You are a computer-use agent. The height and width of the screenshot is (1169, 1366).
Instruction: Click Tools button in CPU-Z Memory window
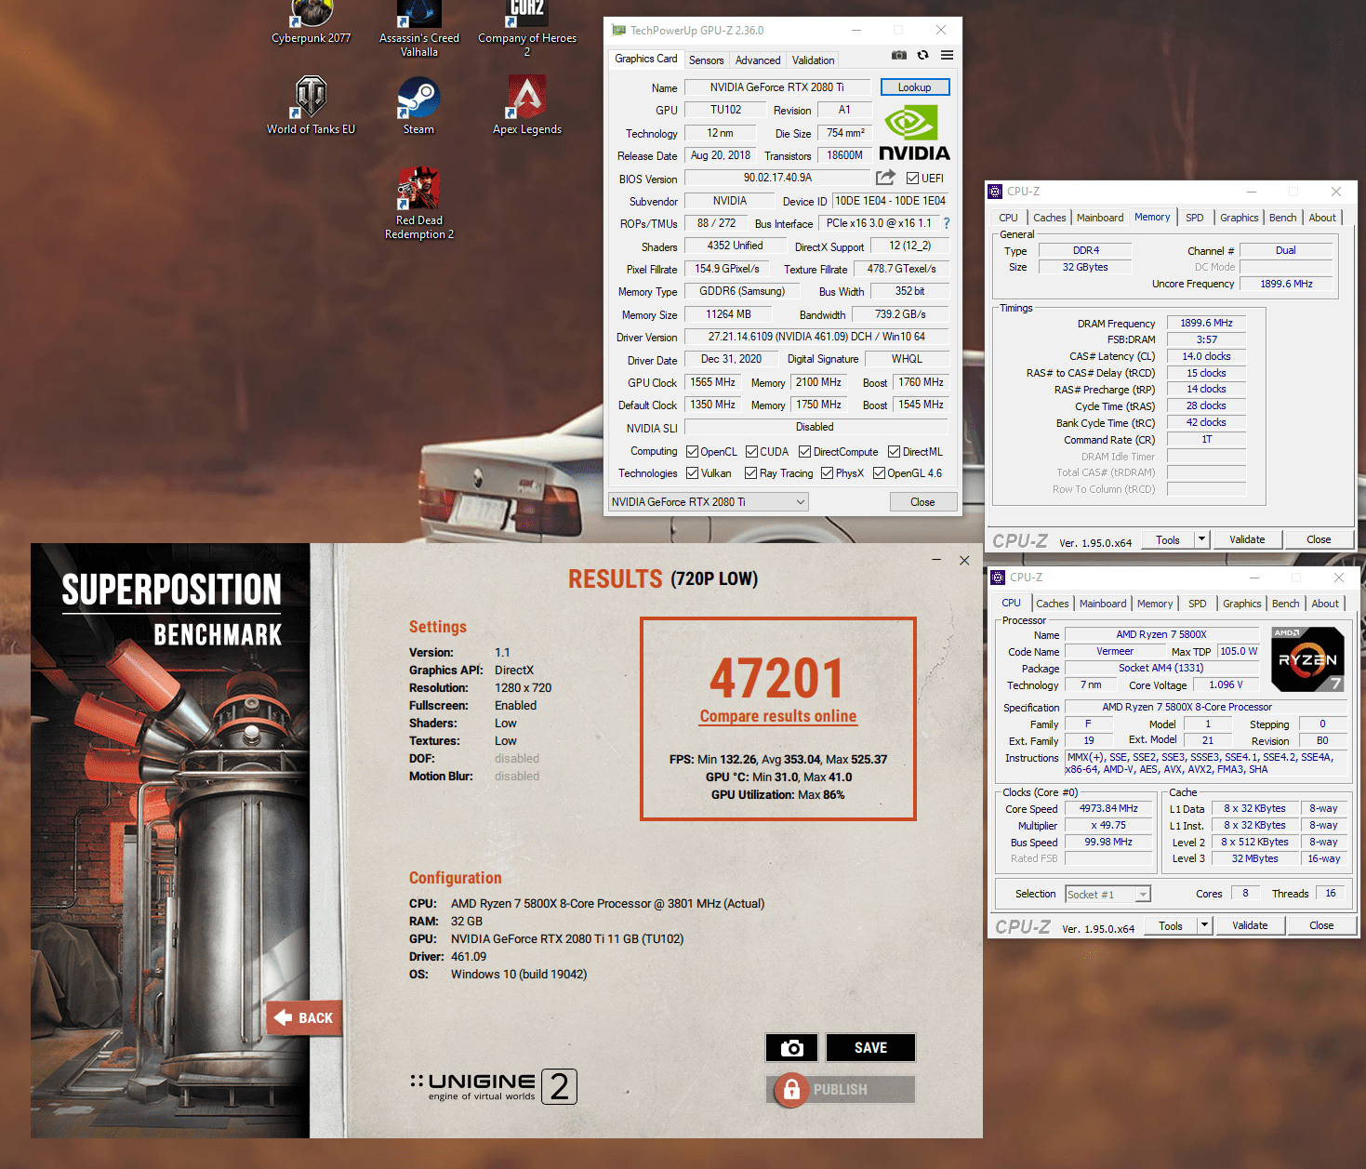[x=1167, y=539]
